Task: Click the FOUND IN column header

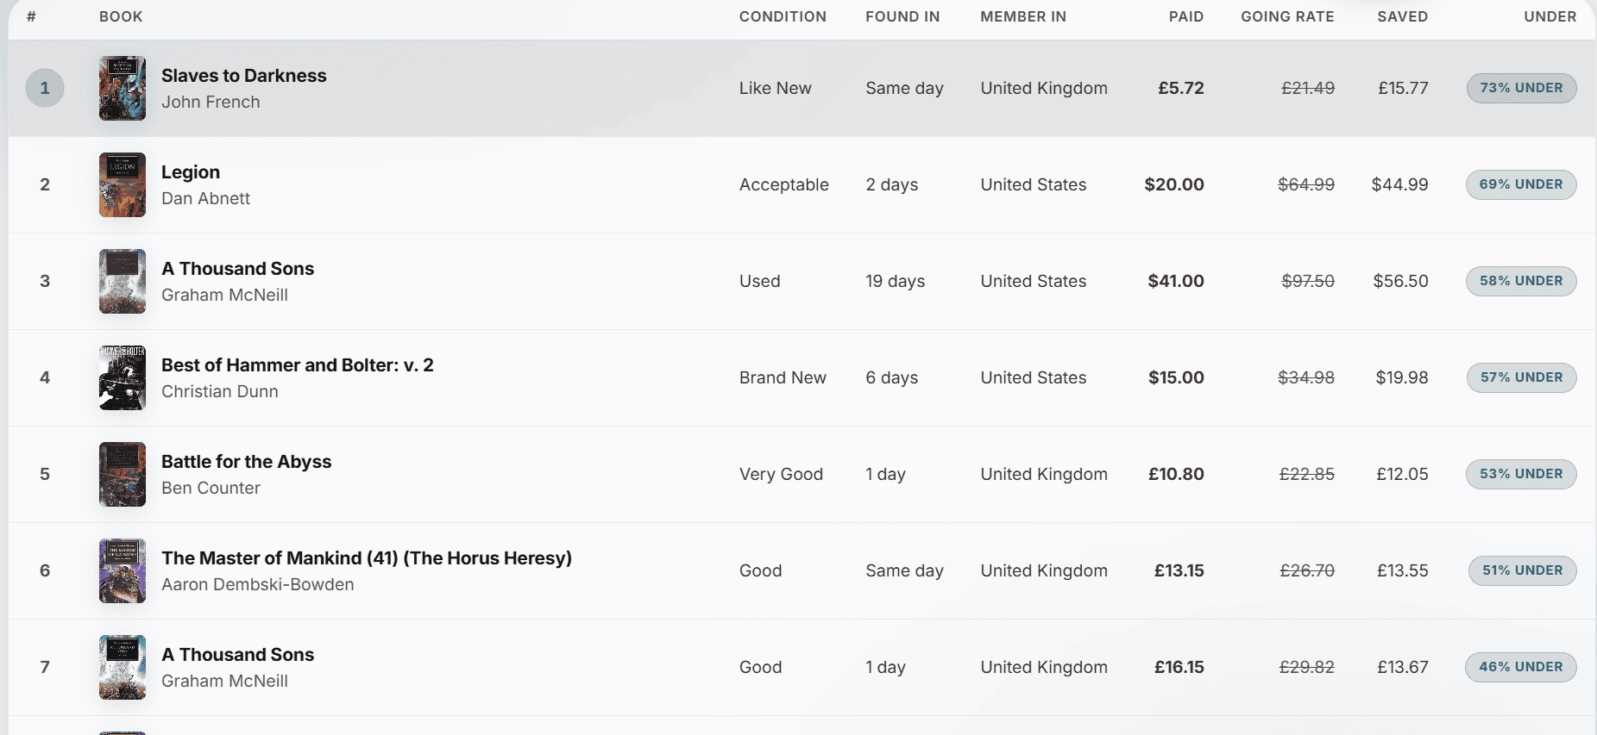Action: [x=902, y=16]
